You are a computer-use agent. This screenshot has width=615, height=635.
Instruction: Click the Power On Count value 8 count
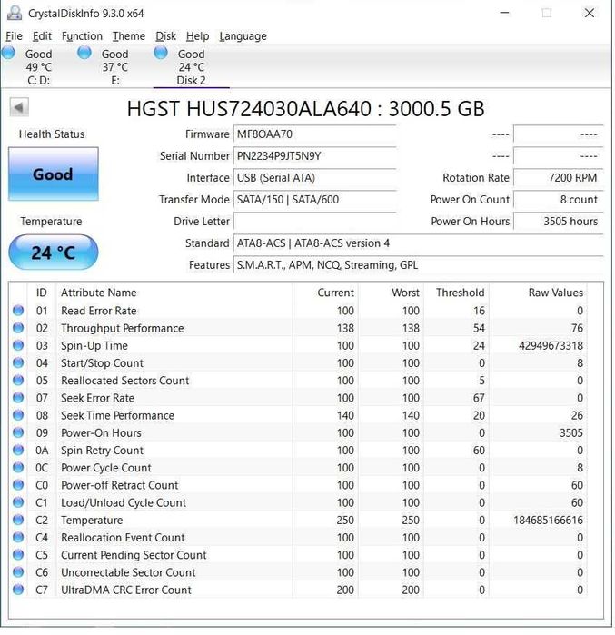pyautogui.click(x=559, y=200)
